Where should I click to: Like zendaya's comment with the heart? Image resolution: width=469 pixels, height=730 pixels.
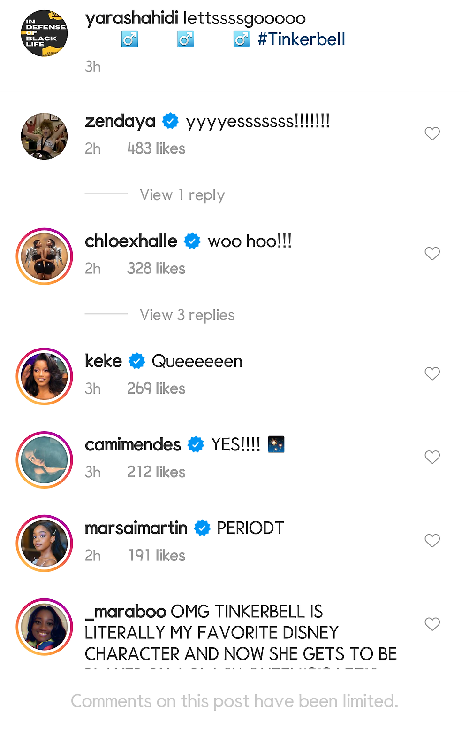[x=432, y=134]
